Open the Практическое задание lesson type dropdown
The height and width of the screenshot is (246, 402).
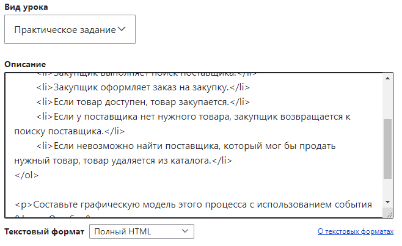click(70, 29)
